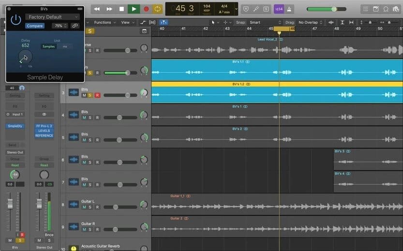Solo the Guitar R track
The width and height of the screenshot is (403, 251).
click(x=90, y=229)
